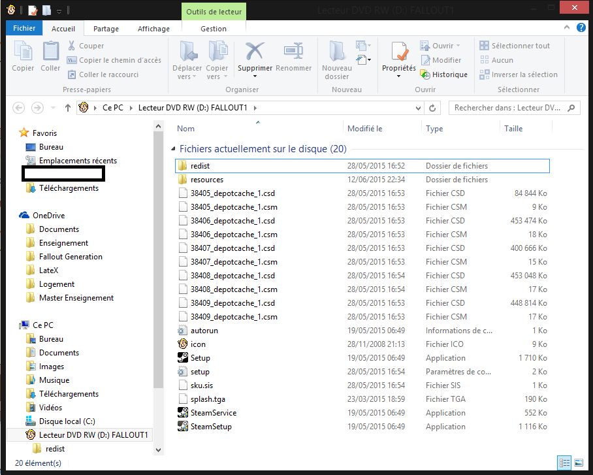Click the Outils de lecteur contextual tab
Viewport: 593px width, 475px height.
coord(214,12)
